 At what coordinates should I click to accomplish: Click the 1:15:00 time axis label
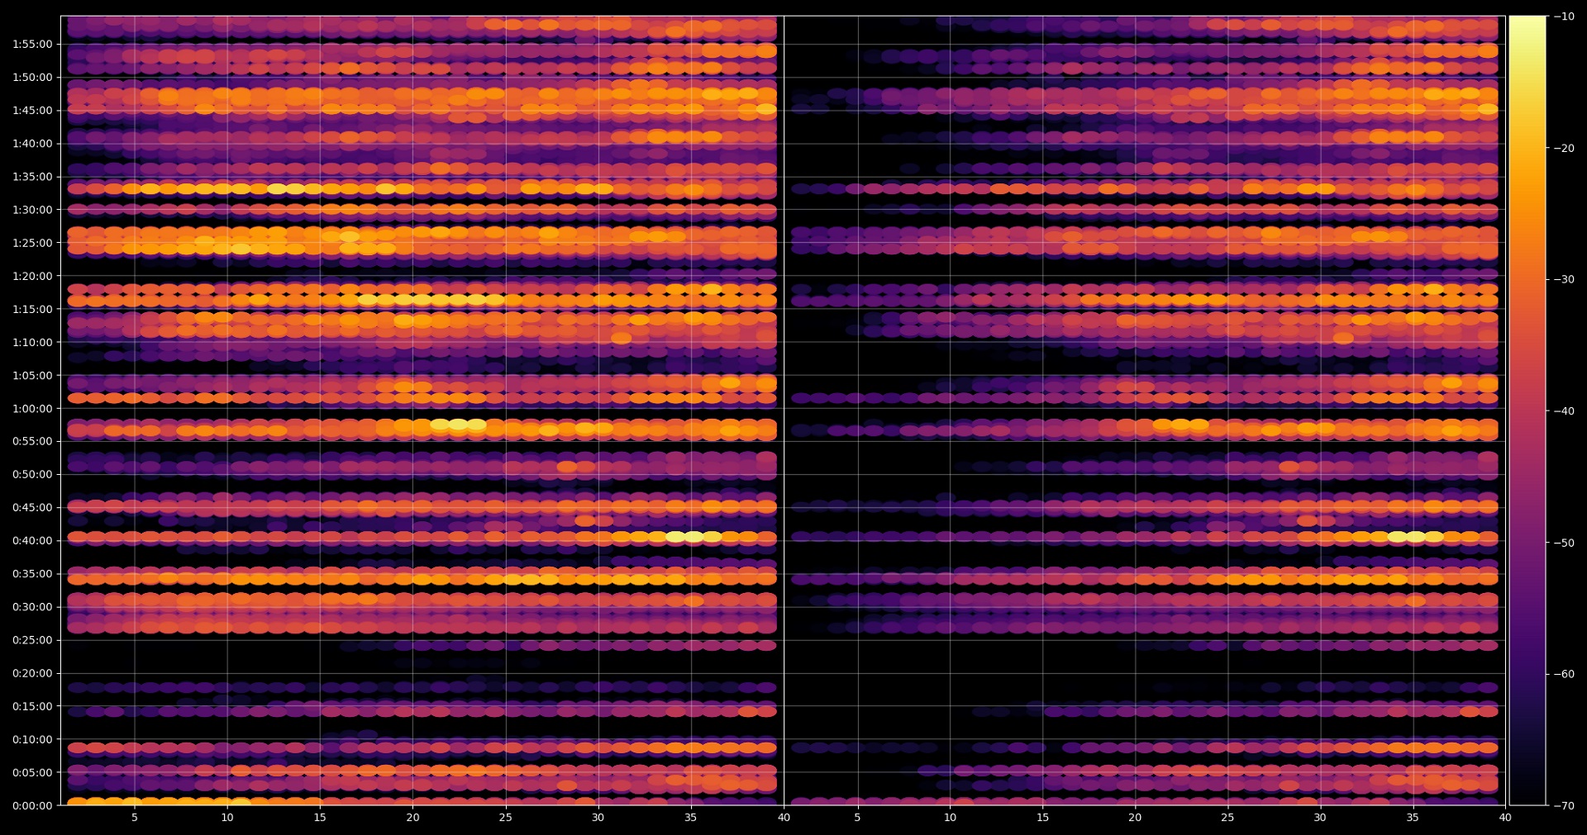32,310
